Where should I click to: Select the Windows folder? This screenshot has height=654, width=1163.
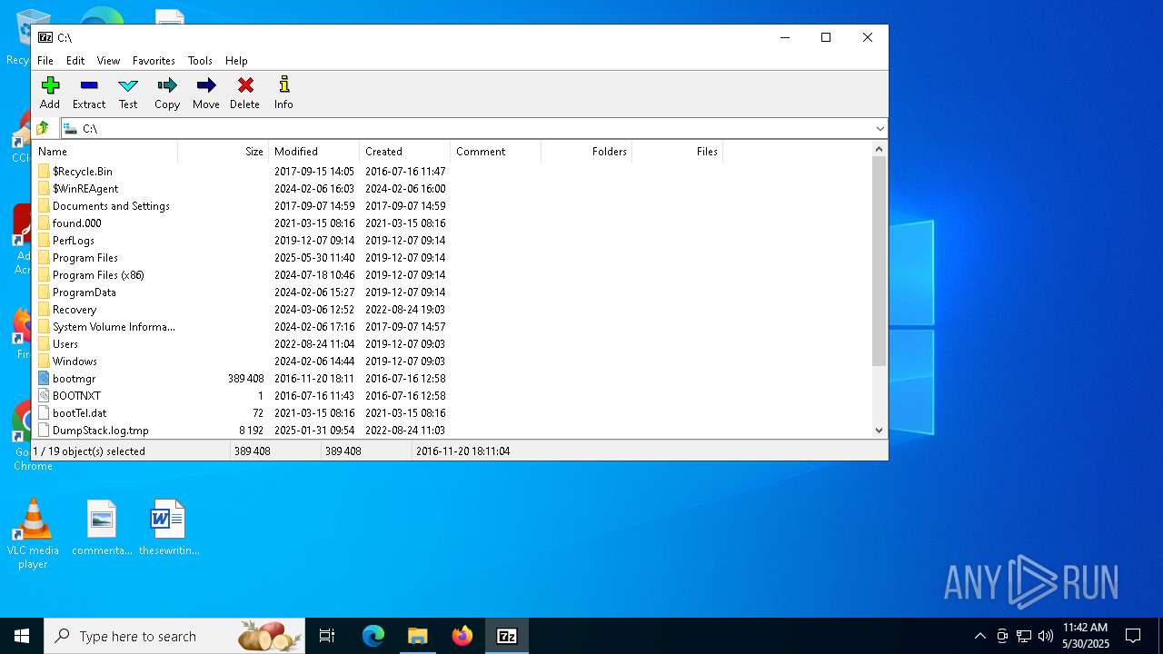click(75, 362)
